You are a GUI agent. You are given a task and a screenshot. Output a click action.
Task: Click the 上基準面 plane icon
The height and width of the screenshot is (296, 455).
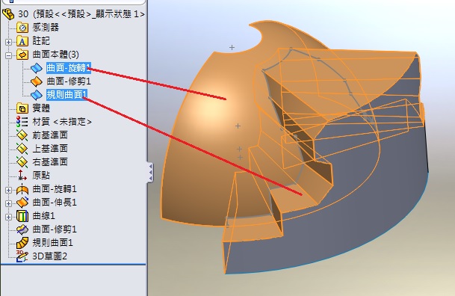coord(22,149)
